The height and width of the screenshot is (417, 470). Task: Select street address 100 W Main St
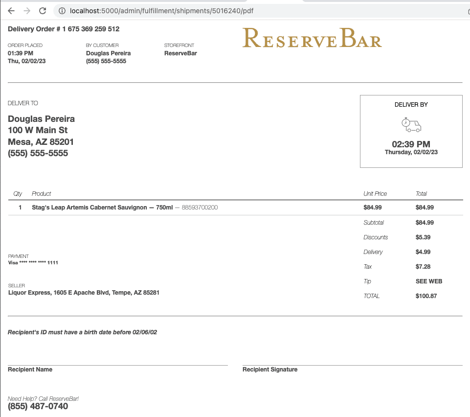[38, 130]
